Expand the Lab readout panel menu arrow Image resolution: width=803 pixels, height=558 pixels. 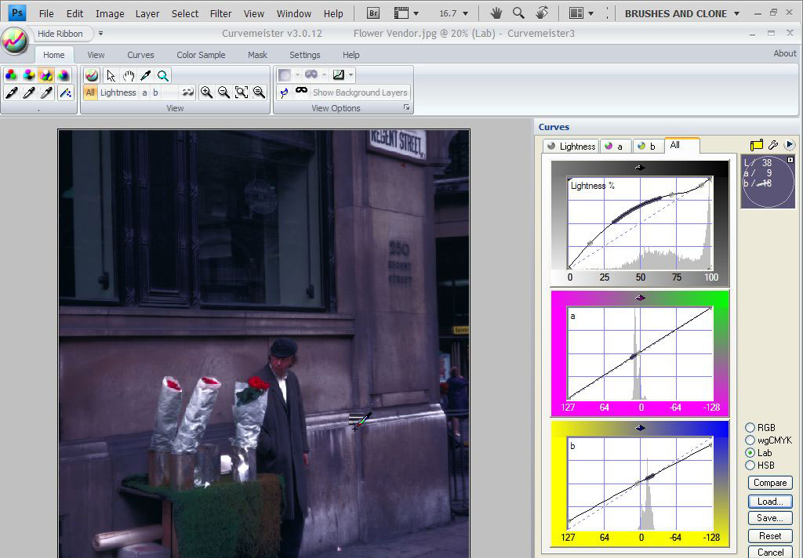[790, 160]
